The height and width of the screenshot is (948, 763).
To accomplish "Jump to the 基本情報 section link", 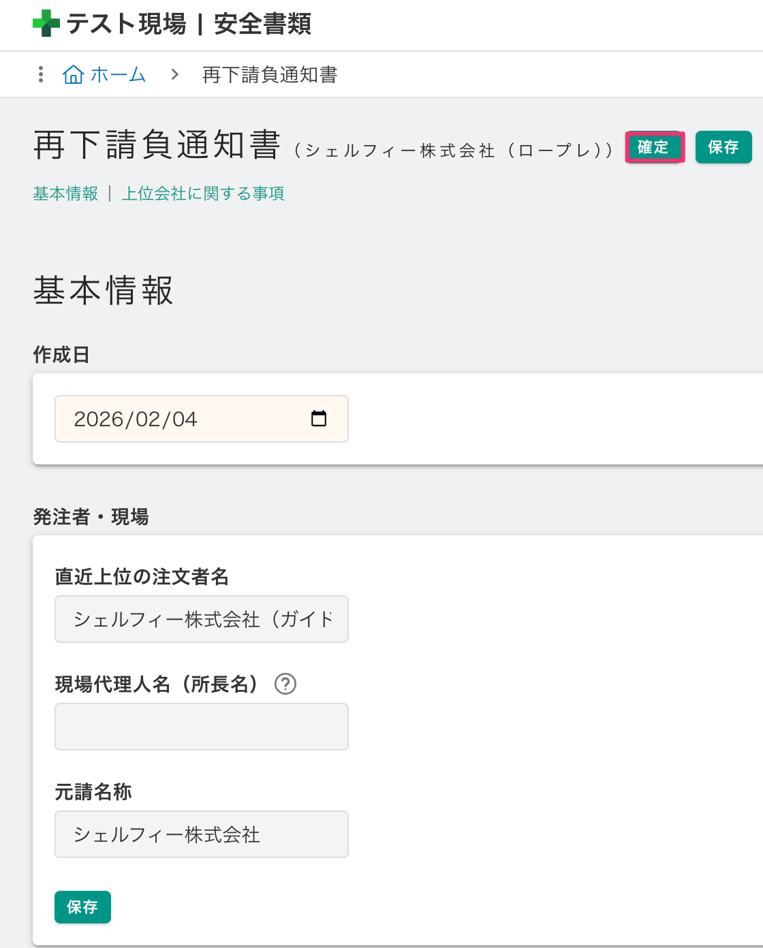I will click(65, 193).
